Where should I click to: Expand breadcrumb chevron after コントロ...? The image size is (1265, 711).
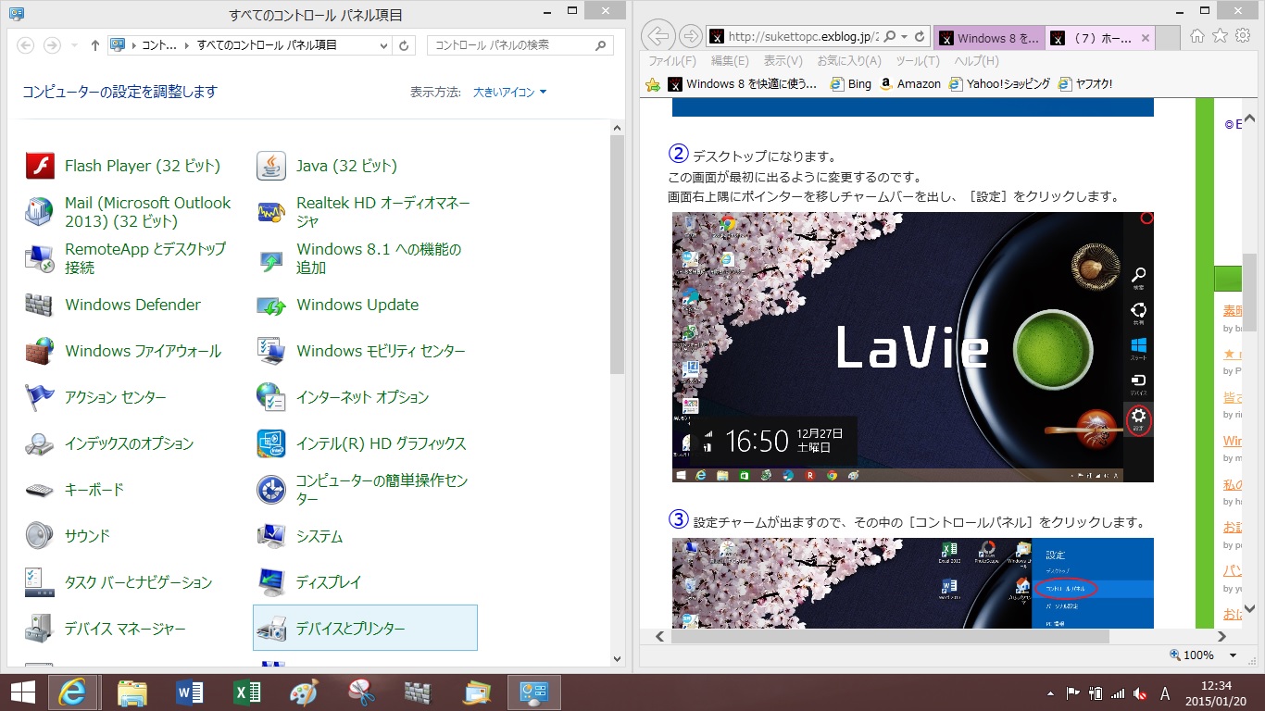pyautogui.click(x=188, y=45)
